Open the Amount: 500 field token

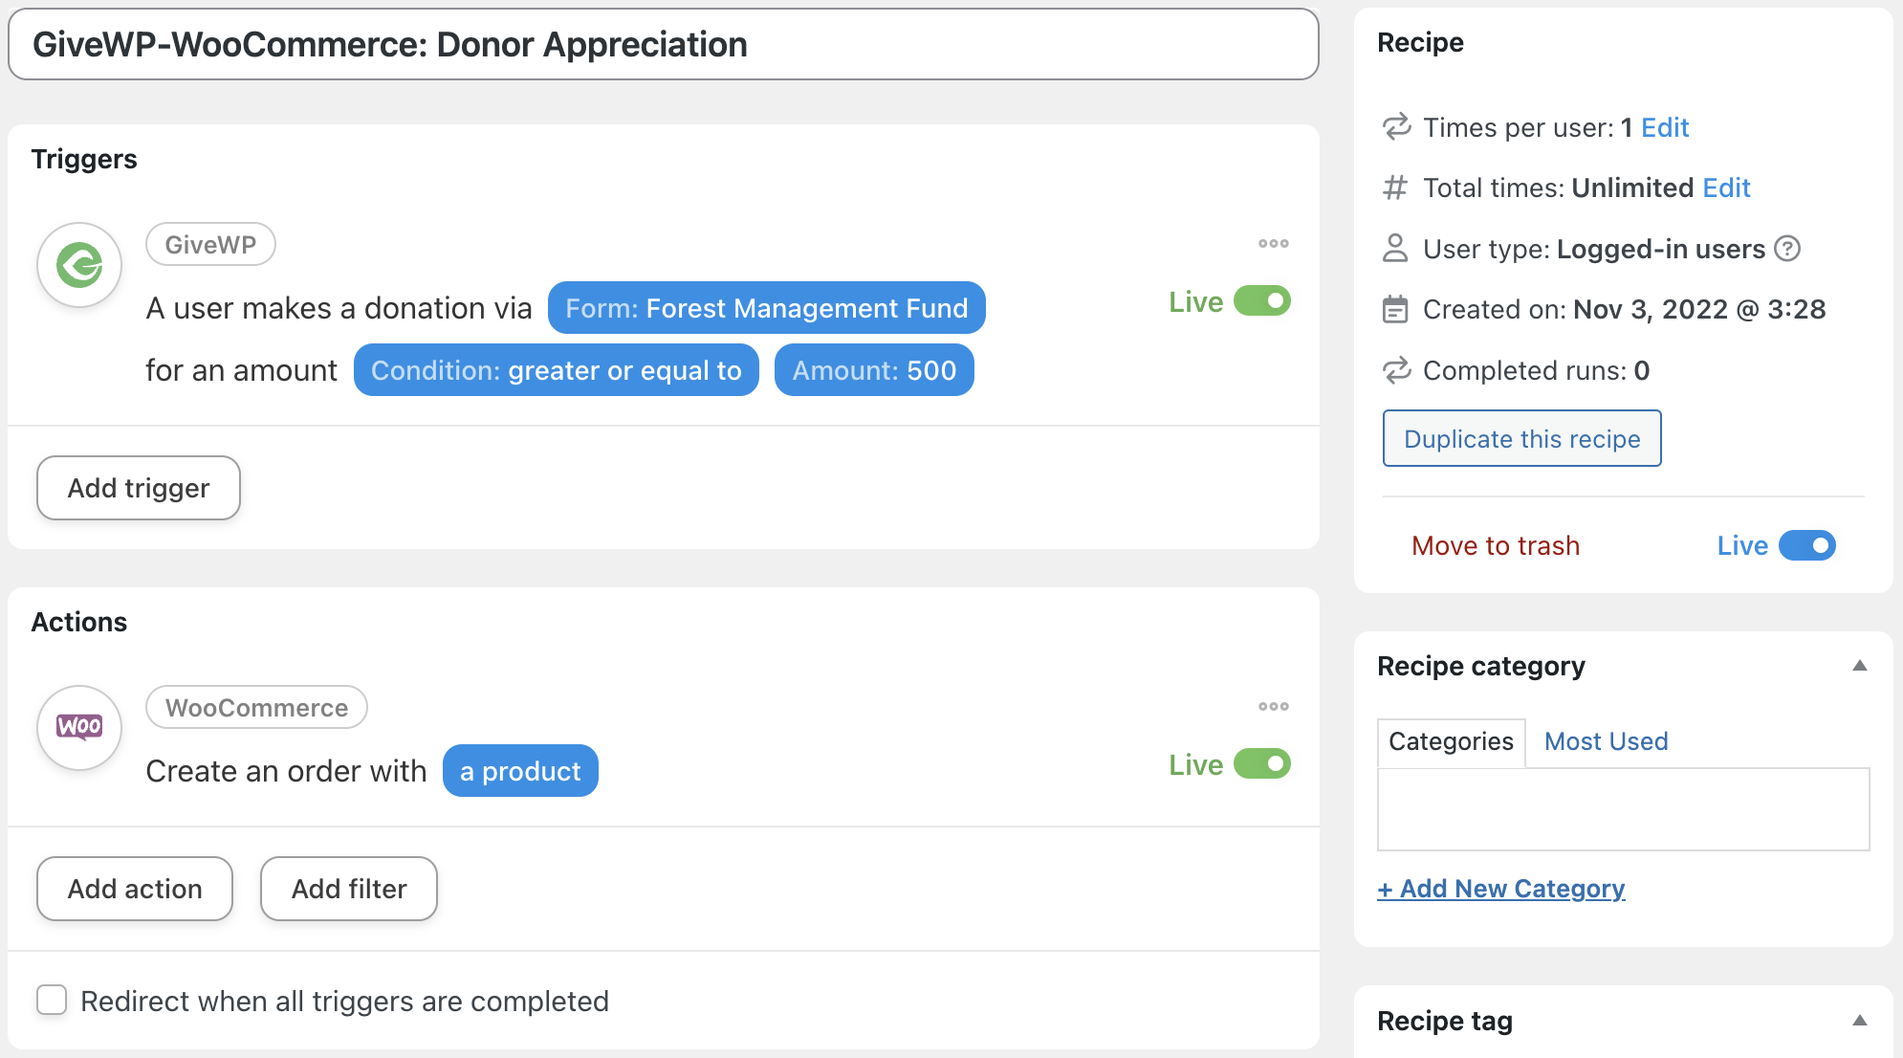pyautogui.click(x=874, y=370)
